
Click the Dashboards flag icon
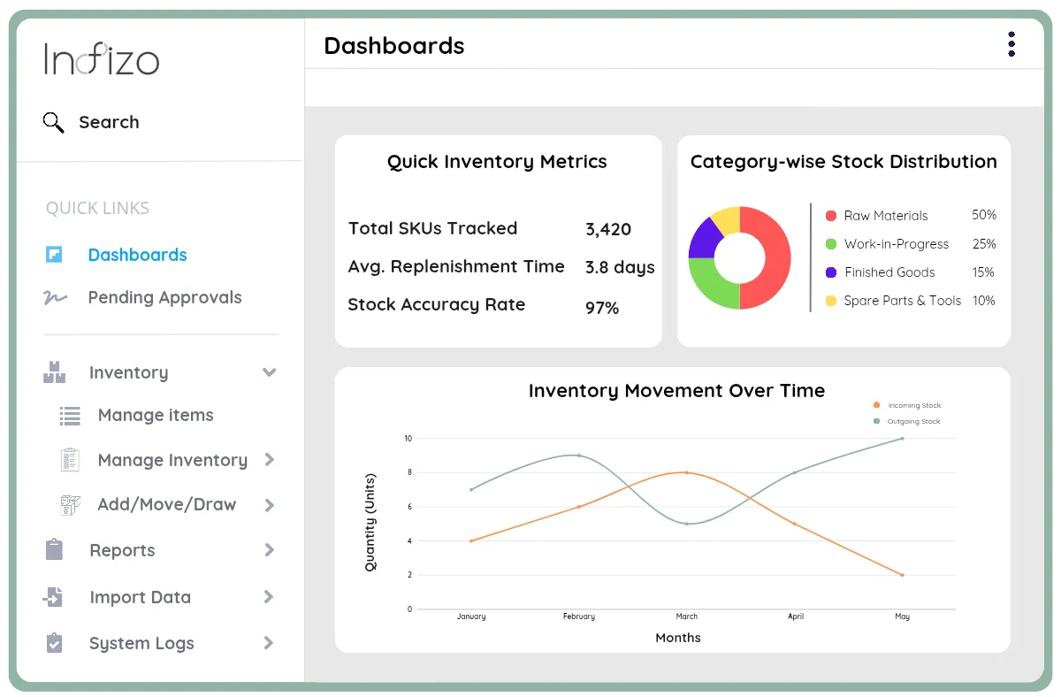pos(55,255)
